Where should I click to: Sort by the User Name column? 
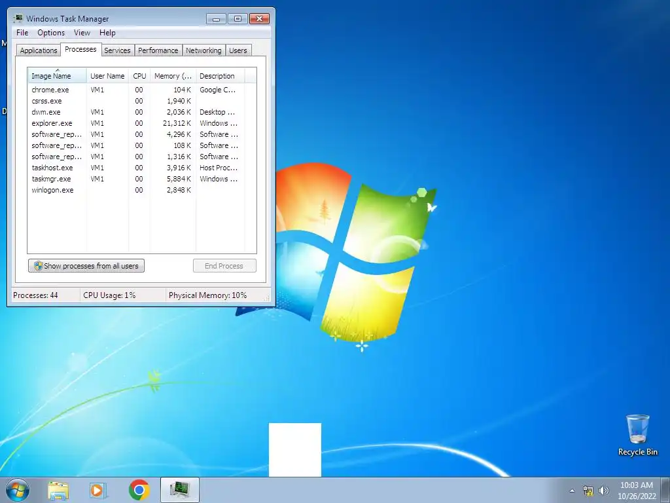point(107,76)
